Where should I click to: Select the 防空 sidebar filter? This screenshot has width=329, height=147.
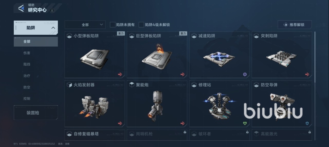[27, 87]
